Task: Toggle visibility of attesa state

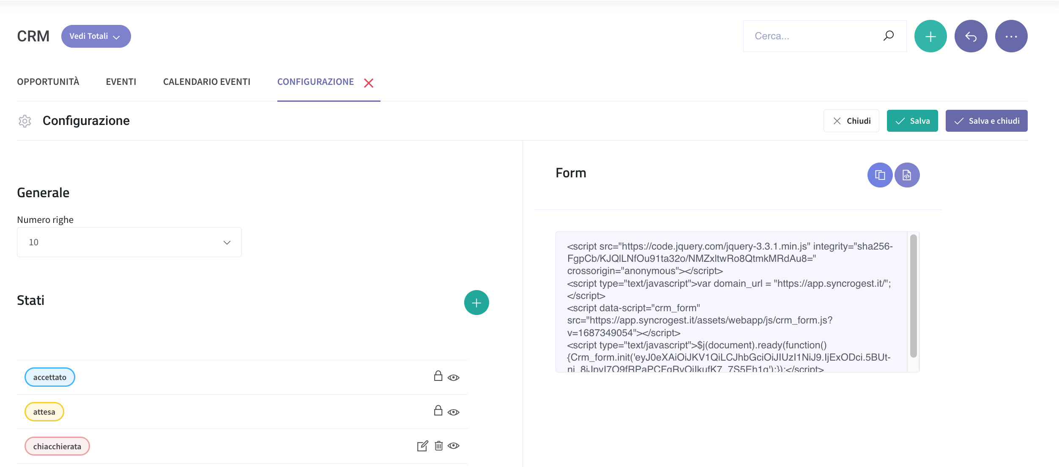Action: click(454, 412)
